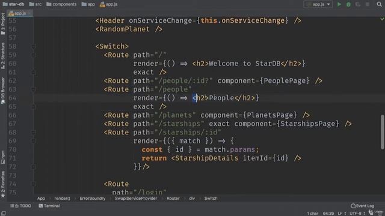The height and width of the screenshot is (216, 385).
Task: Open the Terminal tool window
Action: 49,206
